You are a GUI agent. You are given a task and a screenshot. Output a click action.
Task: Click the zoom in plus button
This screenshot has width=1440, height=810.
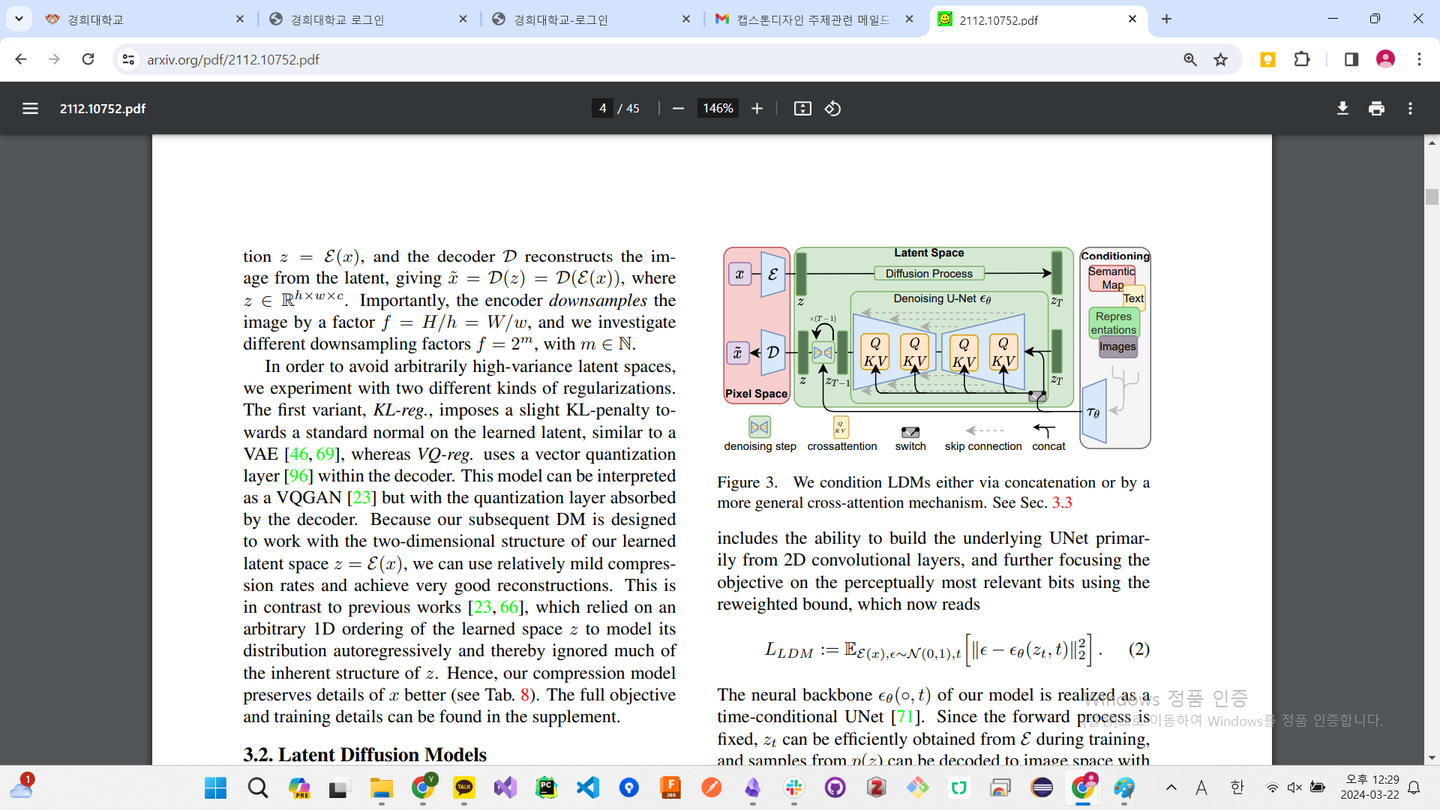[x=757, y=109]
